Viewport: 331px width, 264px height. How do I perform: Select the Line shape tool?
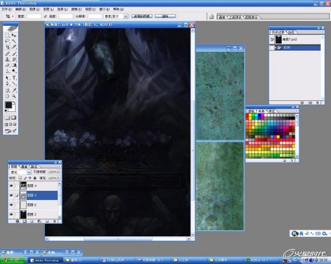tap(14, 83)
